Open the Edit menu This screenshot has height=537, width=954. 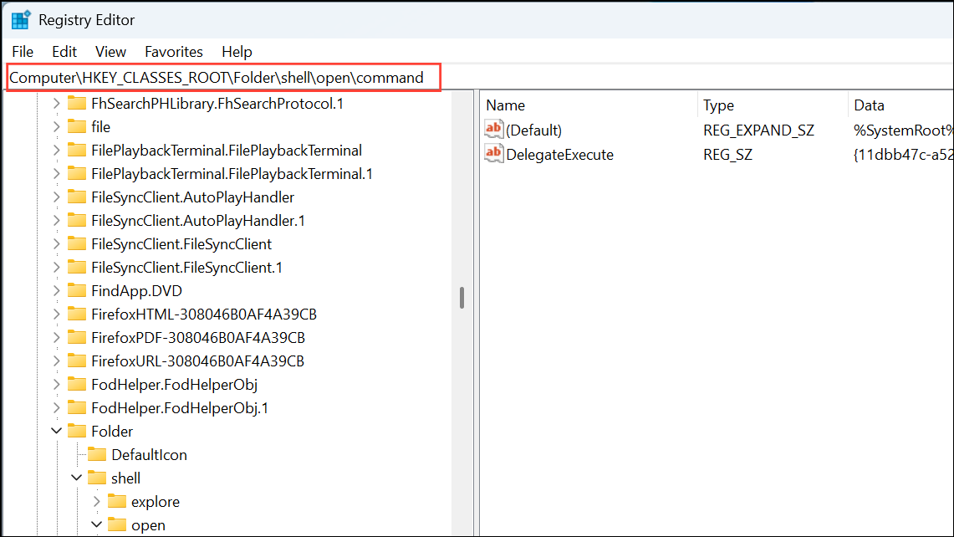pyautogui.click(x=64, y=52)
